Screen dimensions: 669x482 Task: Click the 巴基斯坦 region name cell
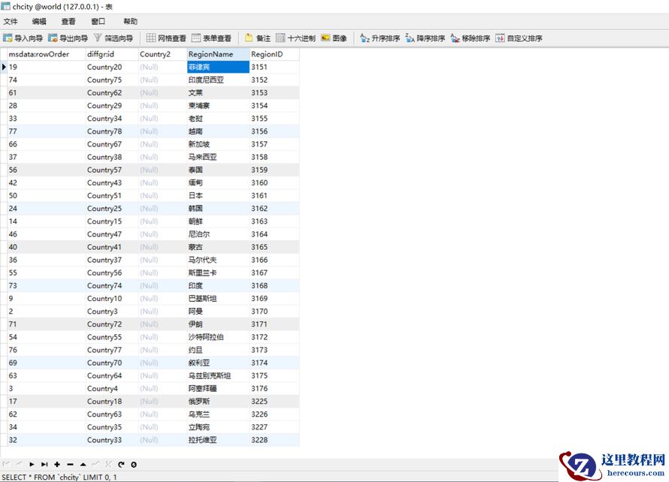(218, 298)
